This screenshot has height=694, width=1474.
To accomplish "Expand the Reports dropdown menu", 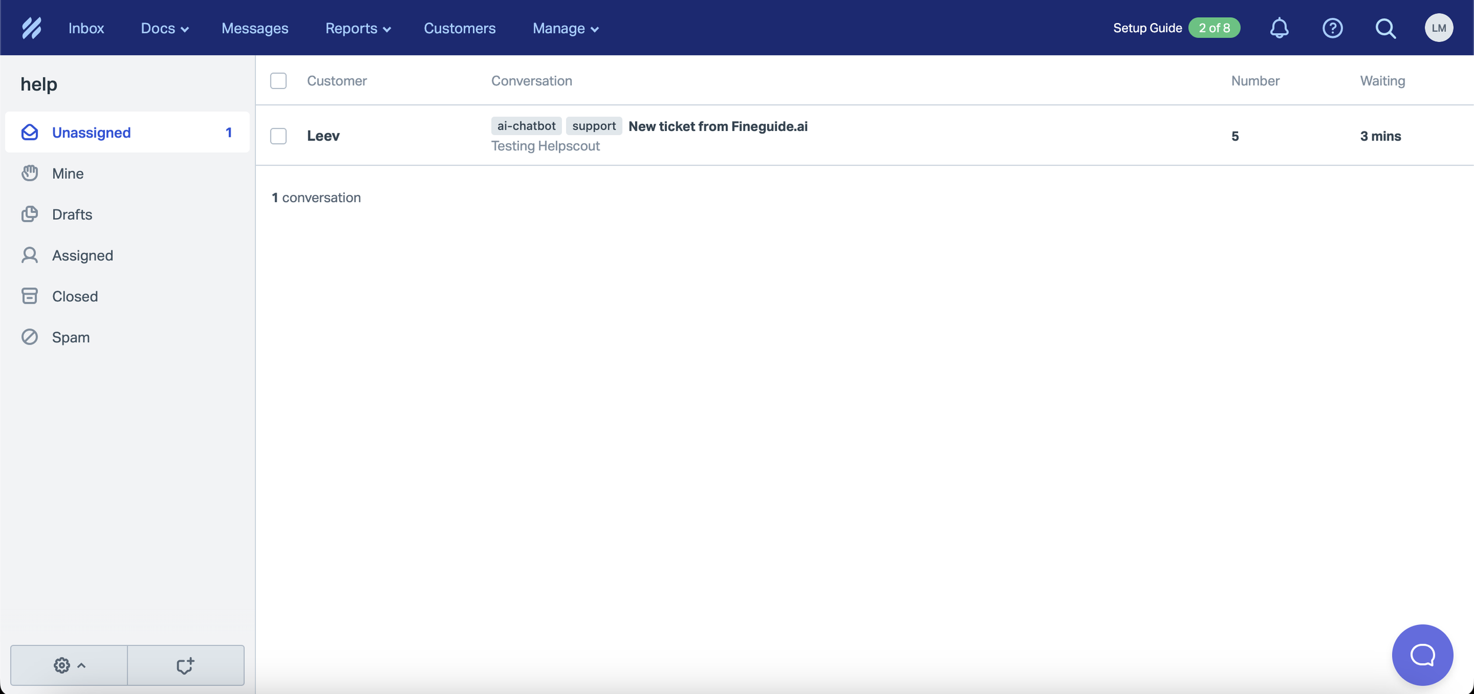I will tap(358, 28).
